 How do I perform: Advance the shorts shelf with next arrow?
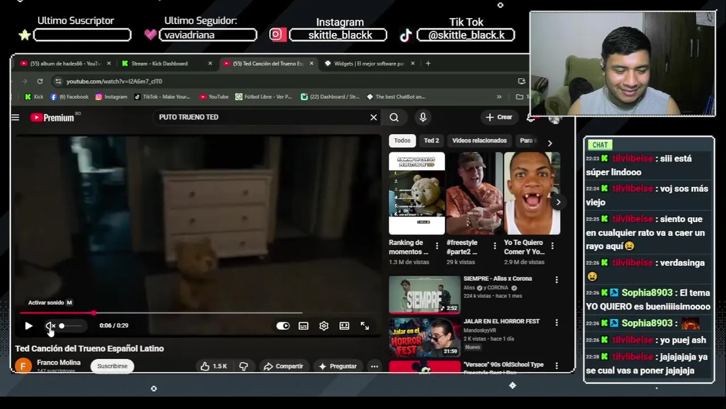(558, 202)
